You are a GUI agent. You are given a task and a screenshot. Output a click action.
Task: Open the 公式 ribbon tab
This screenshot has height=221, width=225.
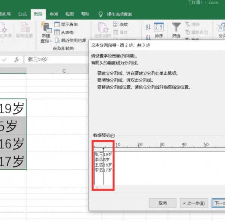pos(22,14)
